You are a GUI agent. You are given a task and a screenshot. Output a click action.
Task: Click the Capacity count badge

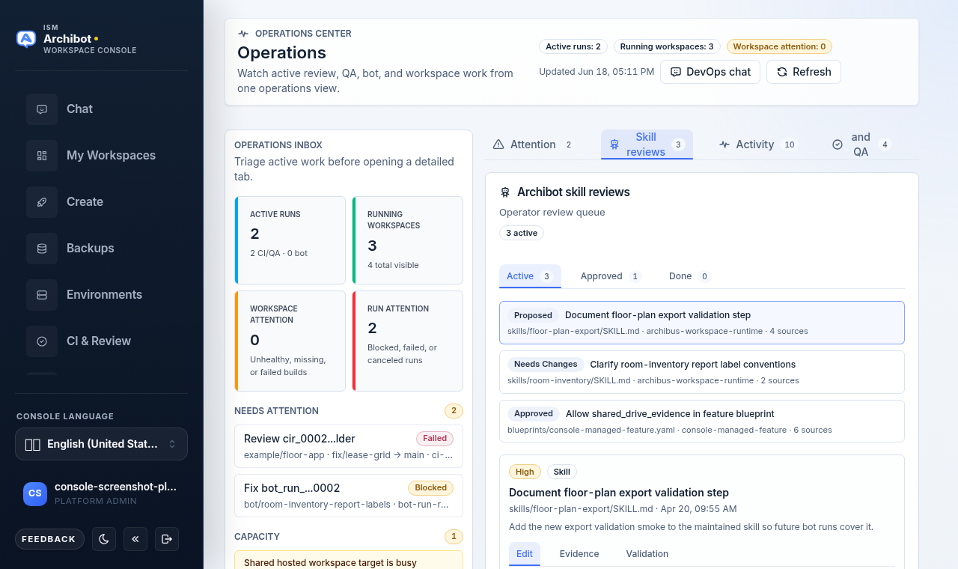coord(454,537)
